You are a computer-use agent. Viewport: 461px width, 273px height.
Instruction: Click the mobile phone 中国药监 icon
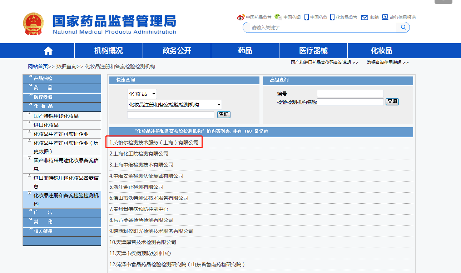(307, 17)
